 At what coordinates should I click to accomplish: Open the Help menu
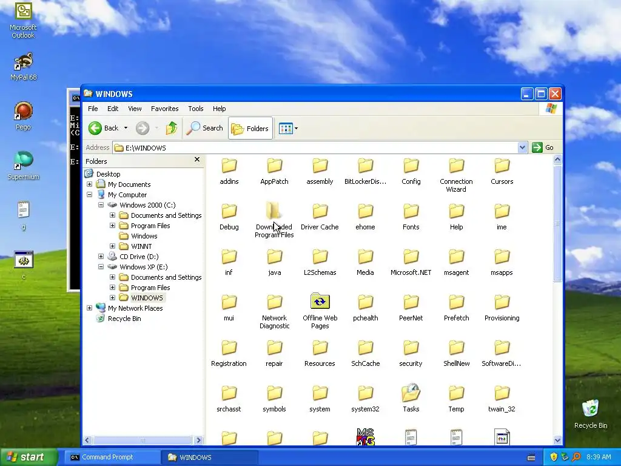tap(219, 109)
